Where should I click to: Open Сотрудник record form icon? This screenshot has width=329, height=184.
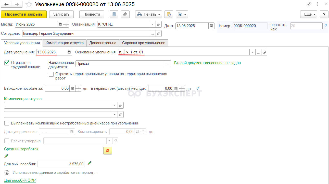pos(159,33)
